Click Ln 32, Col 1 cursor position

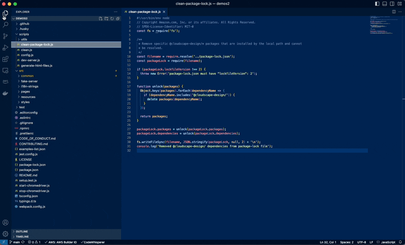[x=328, y=242]
